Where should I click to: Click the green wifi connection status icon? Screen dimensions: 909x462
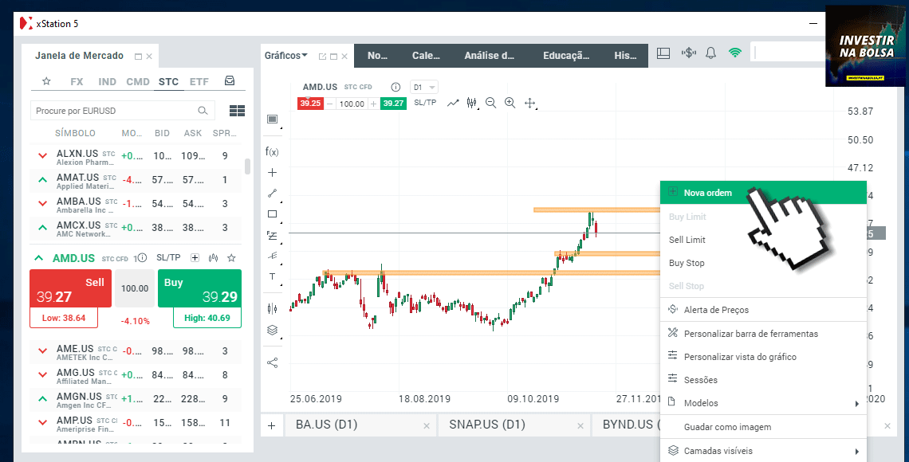[735, 53]
